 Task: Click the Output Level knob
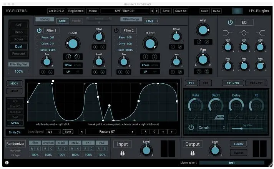(x=215, y=150)
